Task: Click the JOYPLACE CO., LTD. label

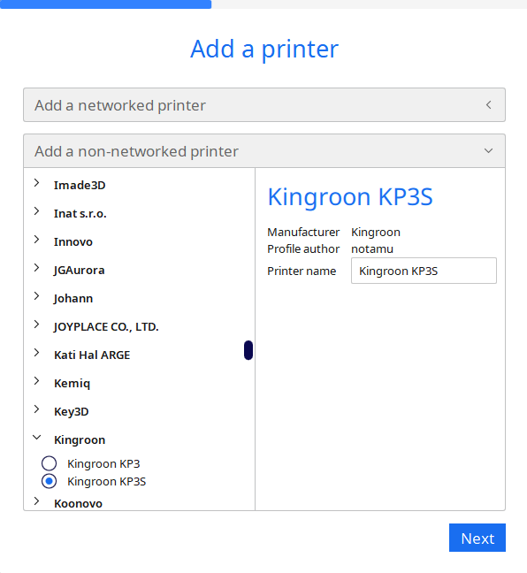Action: (106, 326)
